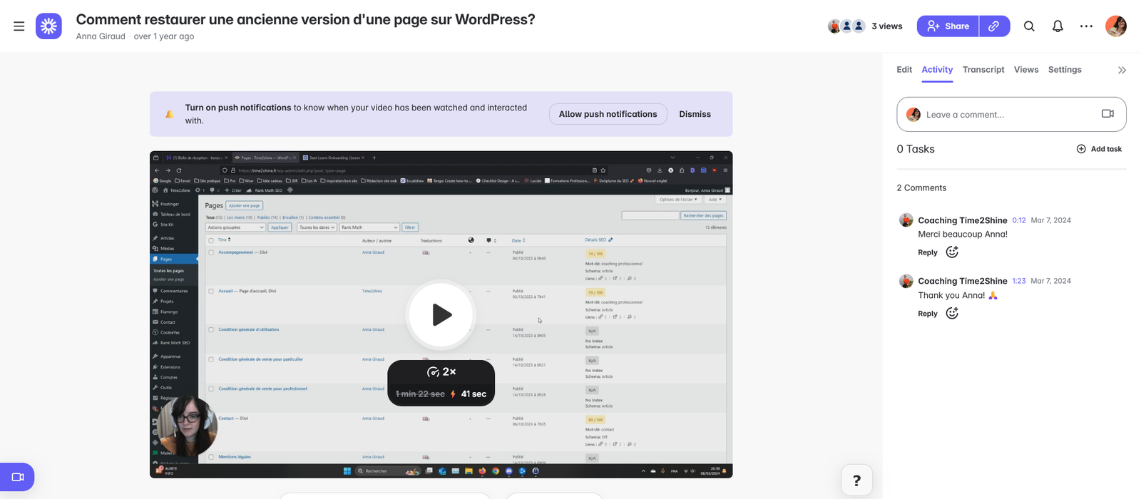This screenshot has height=499, width=1141.
Task: Open the profile avatar menu
Action: tap(1116, 26)
